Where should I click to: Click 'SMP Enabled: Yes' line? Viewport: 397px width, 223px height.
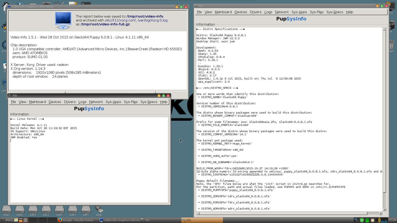(24, 137)
